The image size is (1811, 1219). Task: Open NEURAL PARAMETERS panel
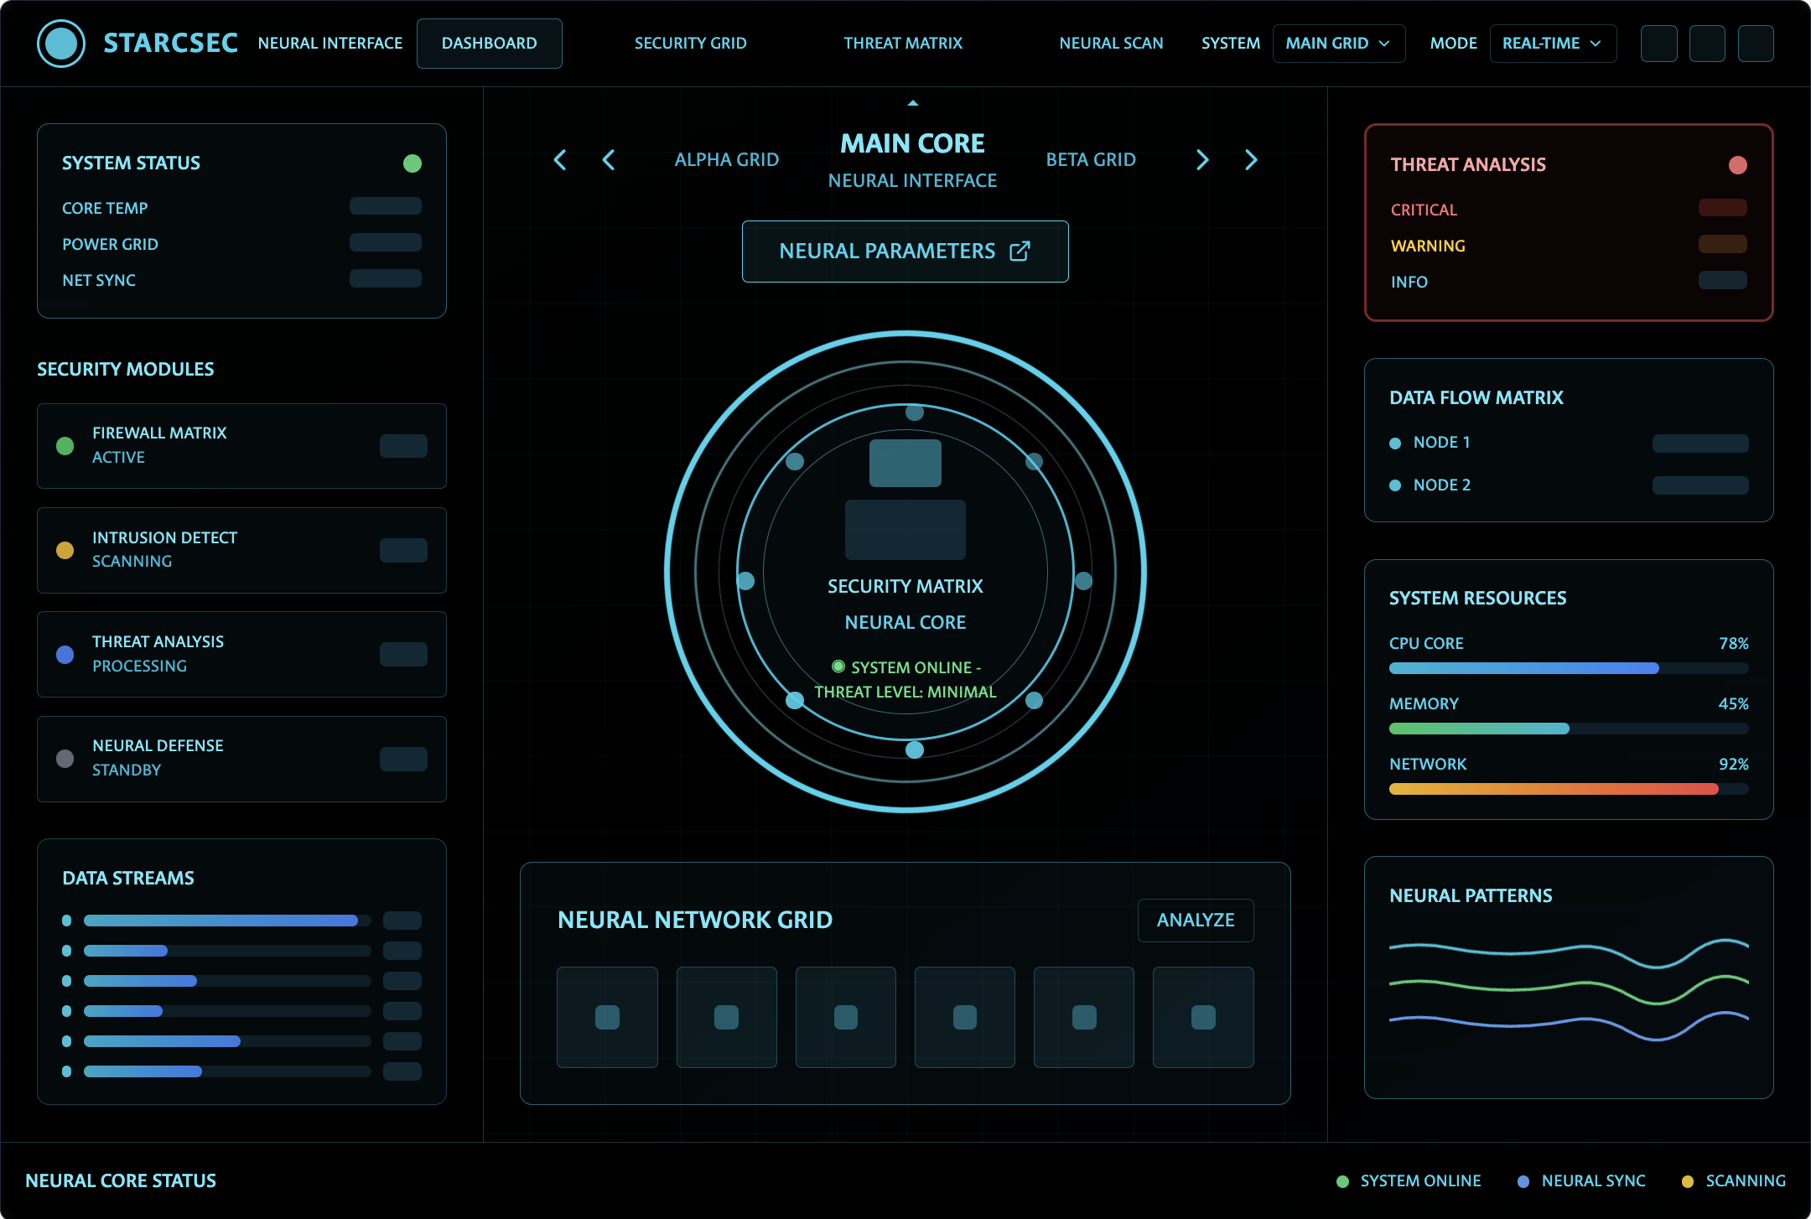point(905,252)
